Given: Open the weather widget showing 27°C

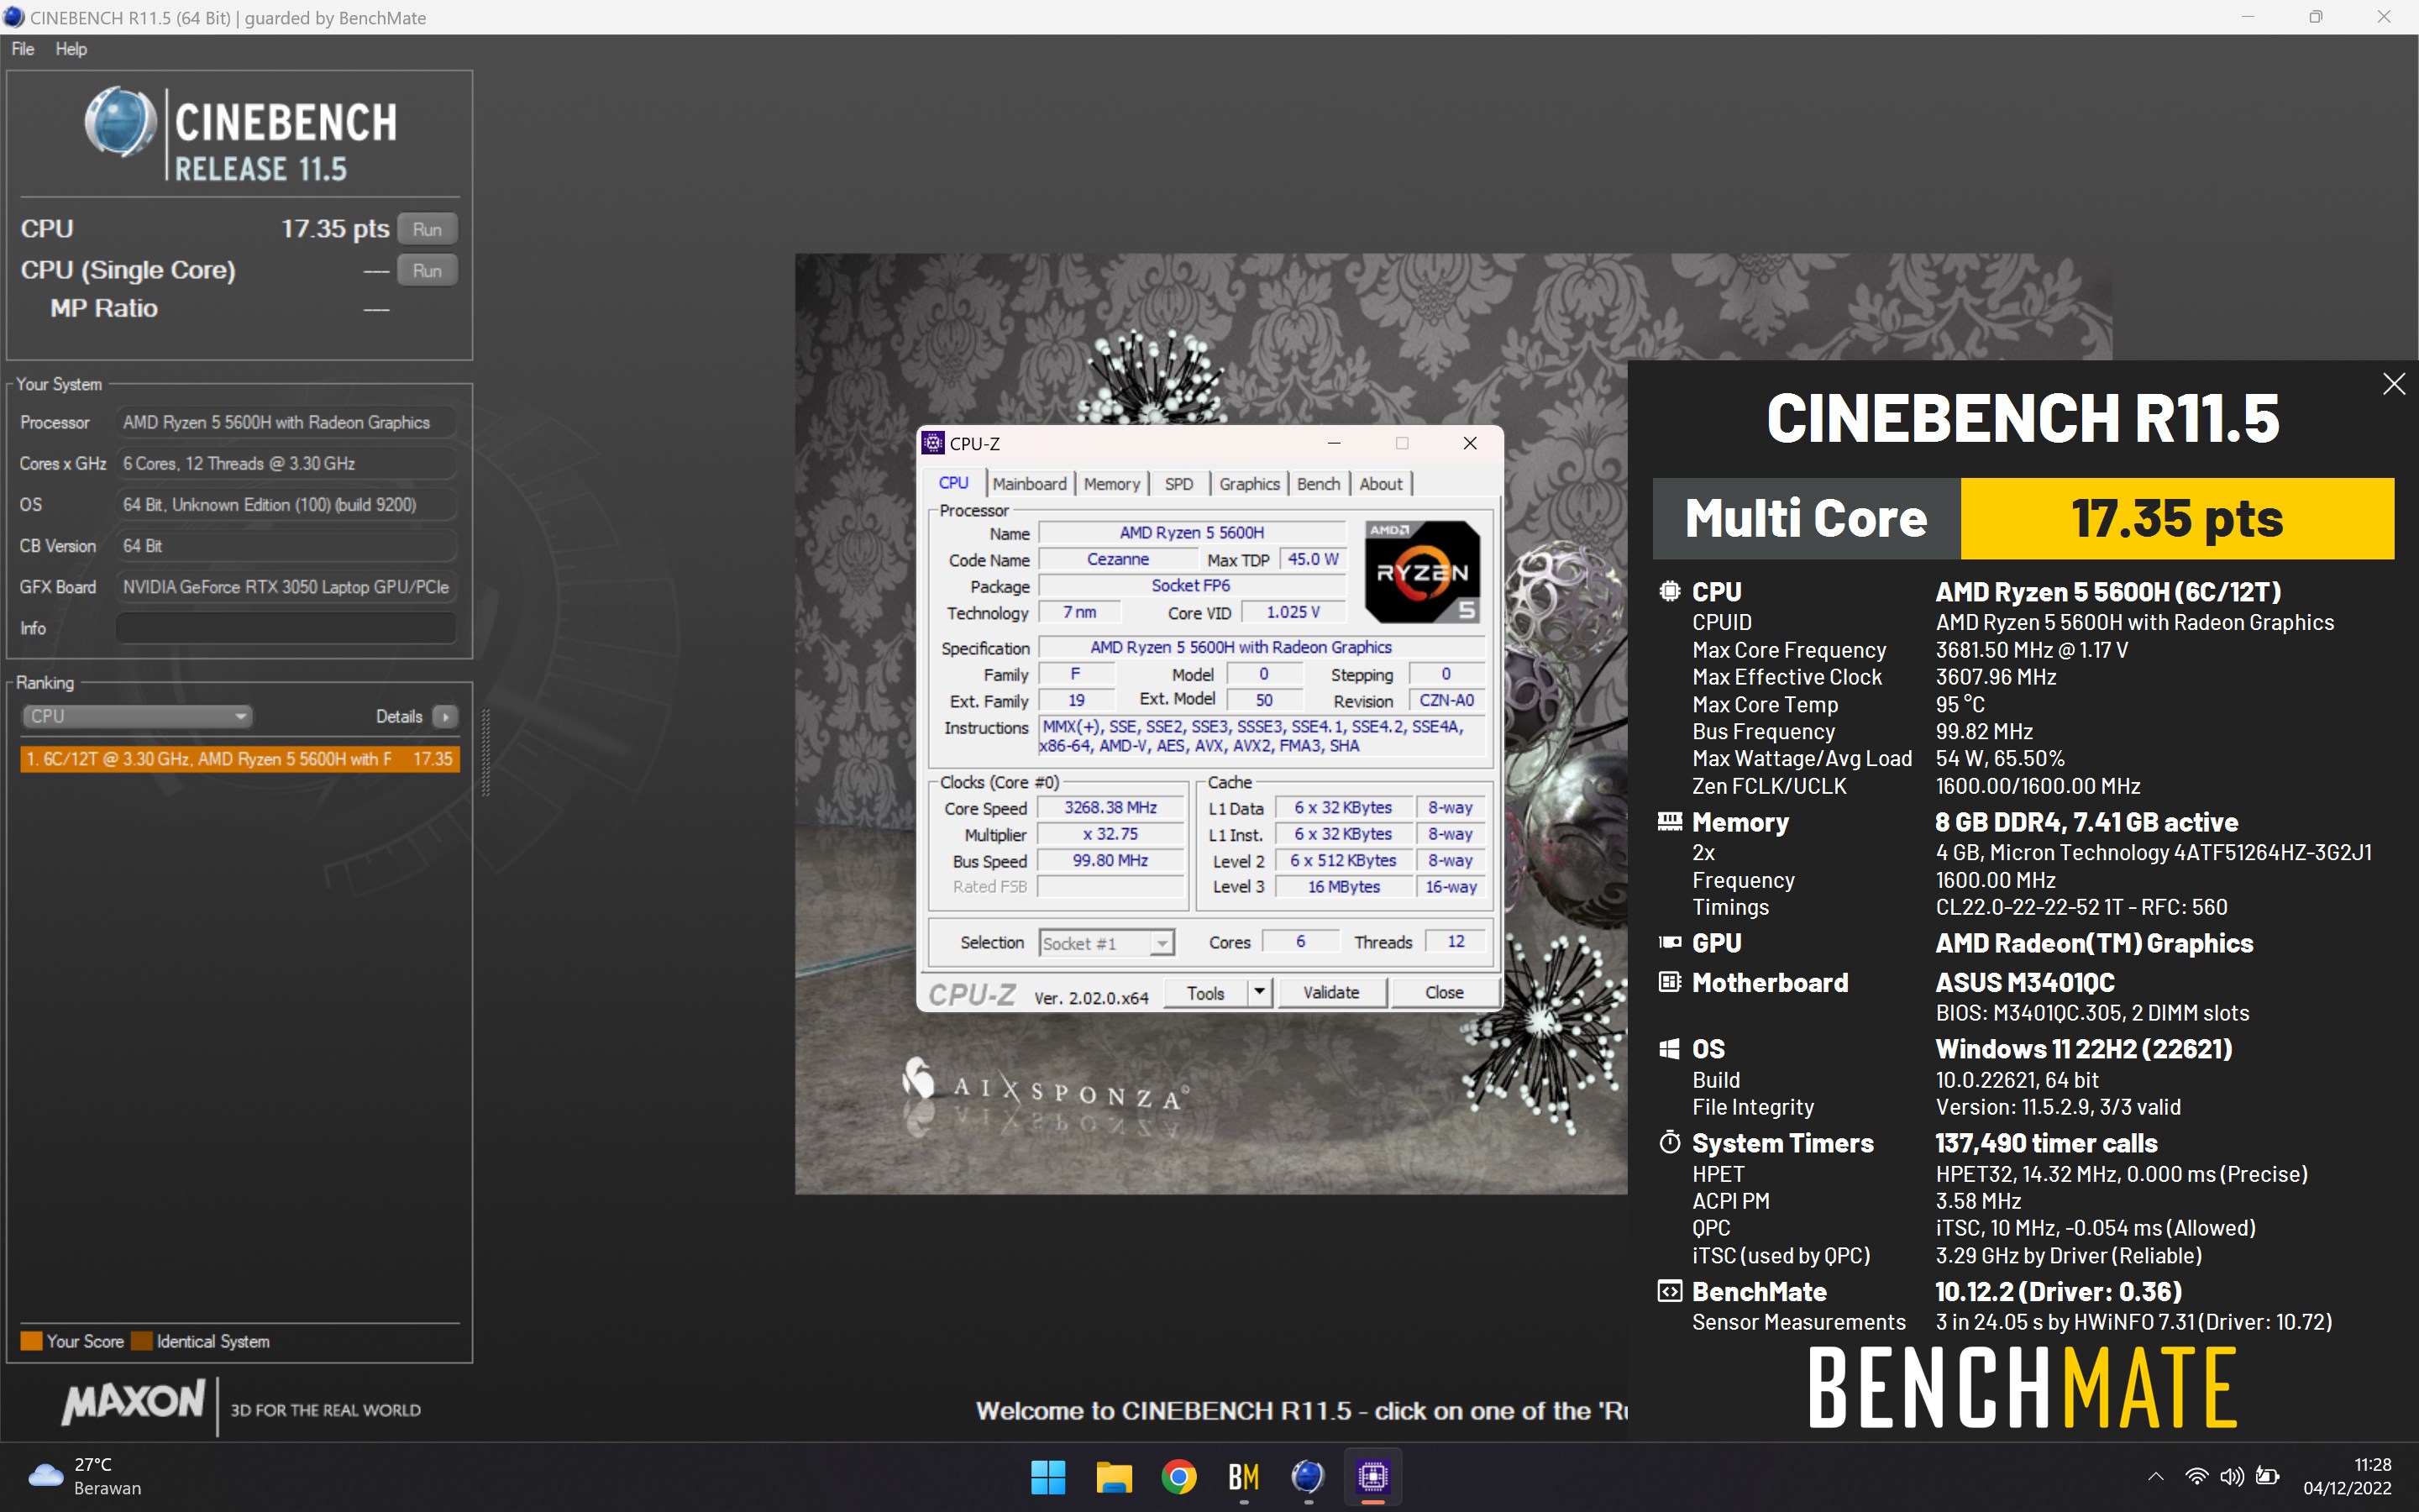Looking at the screenshot, I should (x=86, y=1476).
